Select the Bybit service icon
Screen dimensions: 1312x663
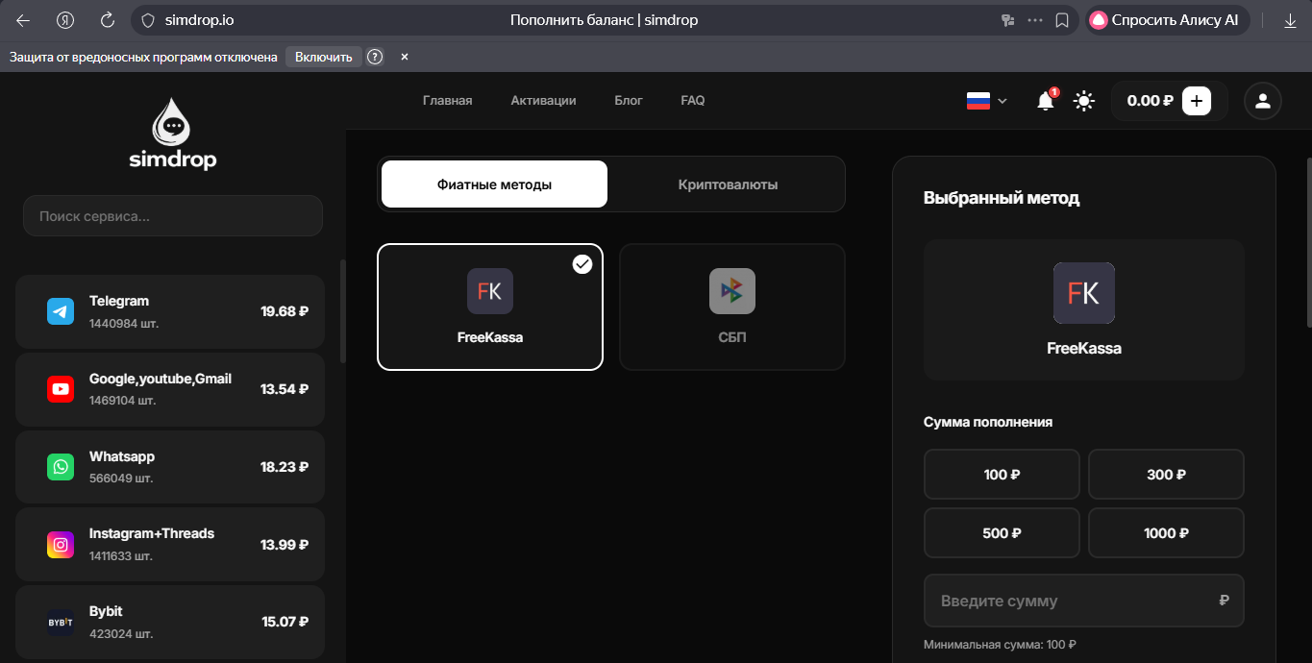tap(60, 622)
